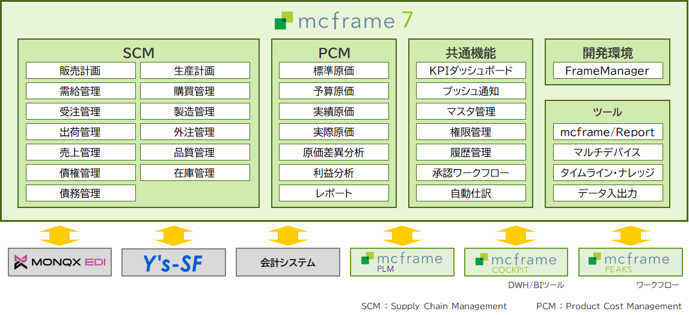Select 購買管理 box
The image size is (689, 315).
(x=195, y=91)
